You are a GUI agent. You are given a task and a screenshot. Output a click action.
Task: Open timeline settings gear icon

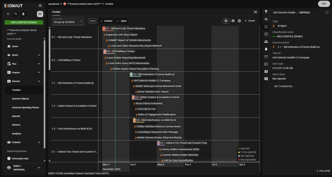pos(239,21)
